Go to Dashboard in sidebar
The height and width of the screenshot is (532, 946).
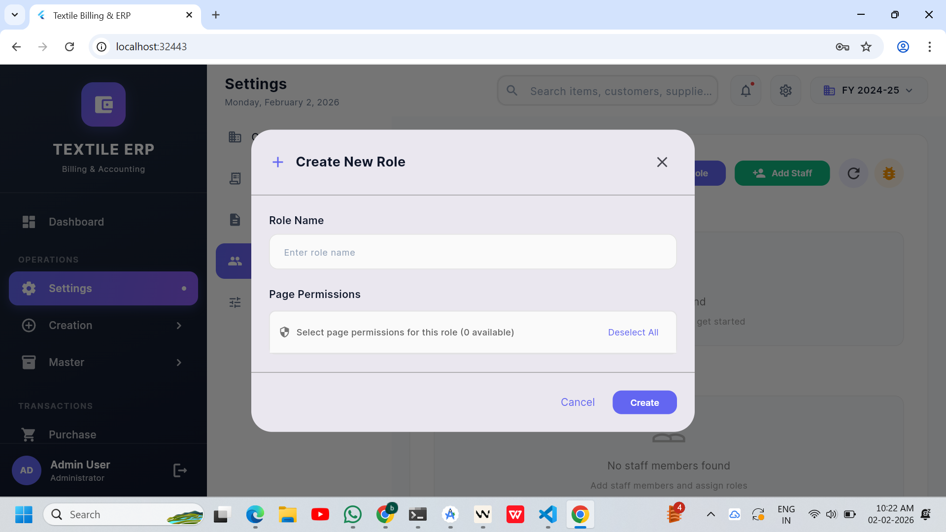pos(76,222)
